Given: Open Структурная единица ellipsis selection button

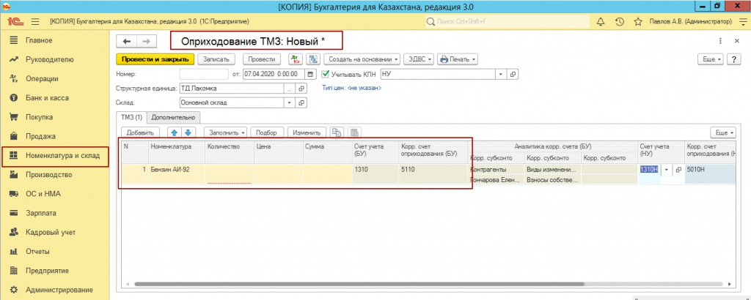Looking at the screenshot, I should [289, 89].
